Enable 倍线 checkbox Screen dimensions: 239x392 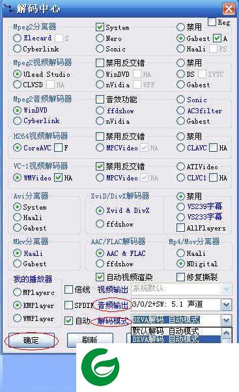click(68, 290)
